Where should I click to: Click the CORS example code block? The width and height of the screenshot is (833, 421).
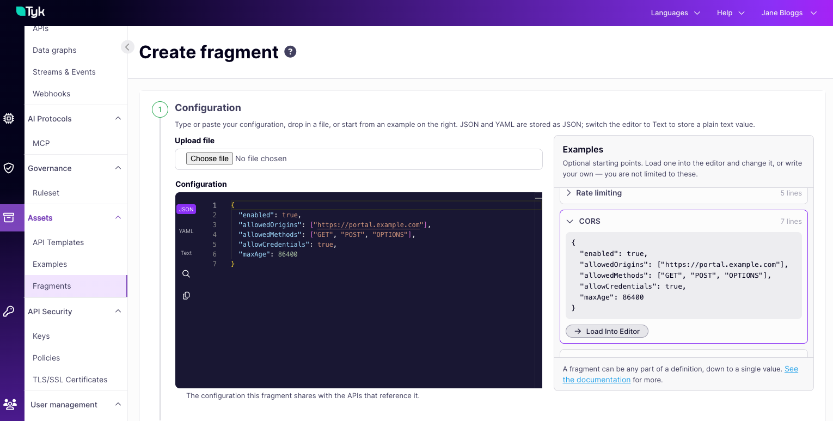pos(684,276)
